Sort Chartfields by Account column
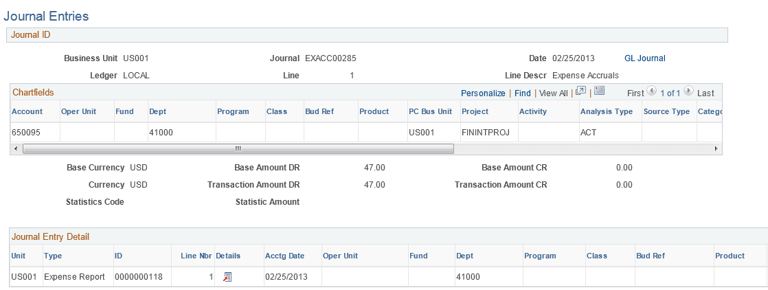The width and height of the screenshot is (768, 290). pos(27,111)
